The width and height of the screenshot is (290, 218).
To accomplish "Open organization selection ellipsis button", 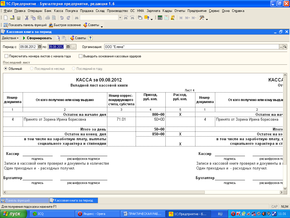I will pyautogui.click(x=281, y=47).
